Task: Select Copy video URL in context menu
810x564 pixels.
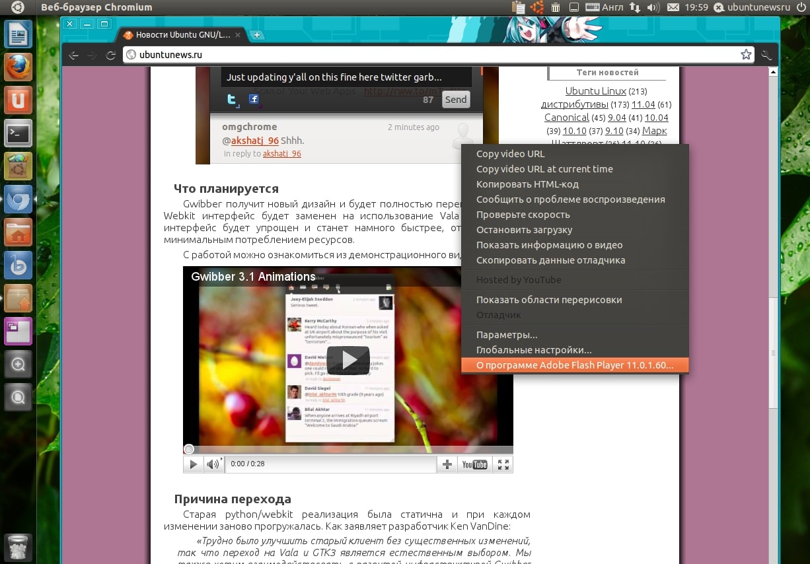Action: coord(575,154)
